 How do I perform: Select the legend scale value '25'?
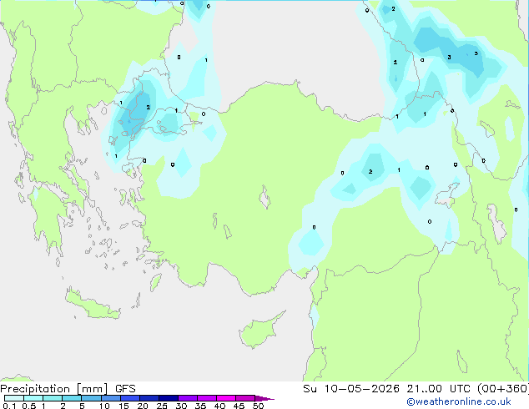pyautogui.click(x=162, y=406)
